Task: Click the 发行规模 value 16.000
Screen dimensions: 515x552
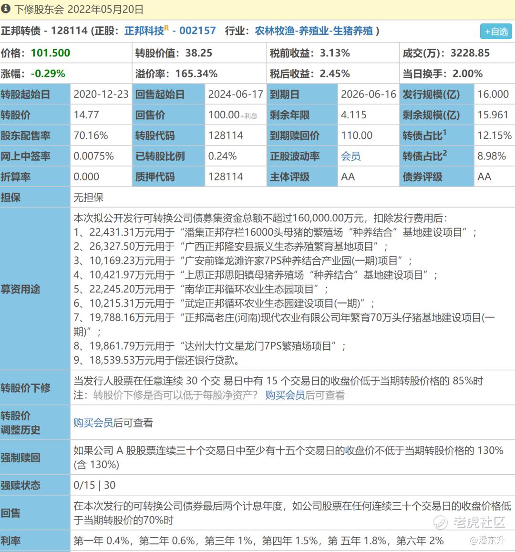Action: 493,94
